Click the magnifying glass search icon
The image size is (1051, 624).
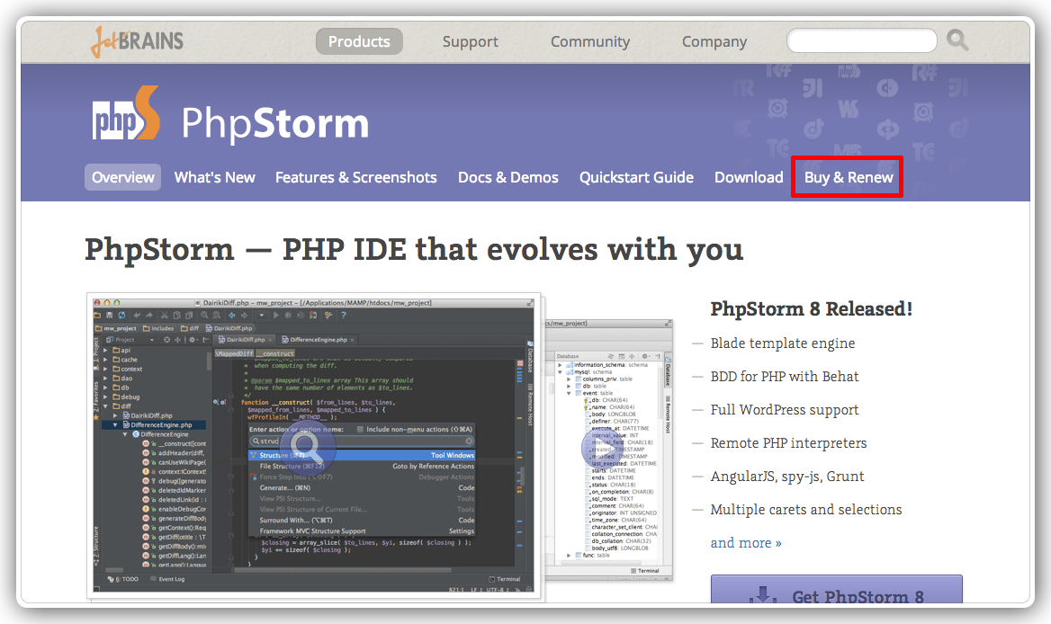pos(957,40)
